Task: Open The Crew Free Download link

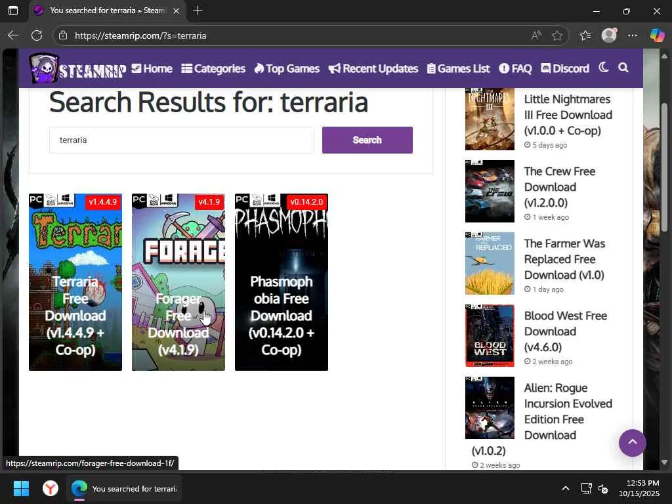Action: 559,187
